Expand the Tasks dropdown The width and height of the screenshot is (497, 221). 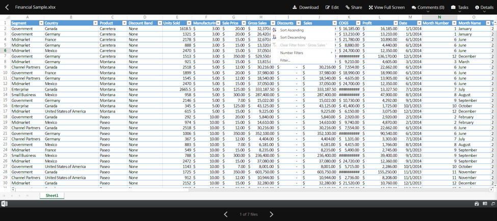[459, 8]
